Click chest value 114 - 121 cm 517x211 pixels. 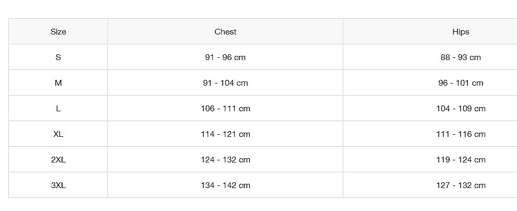(x=225, y=134)
